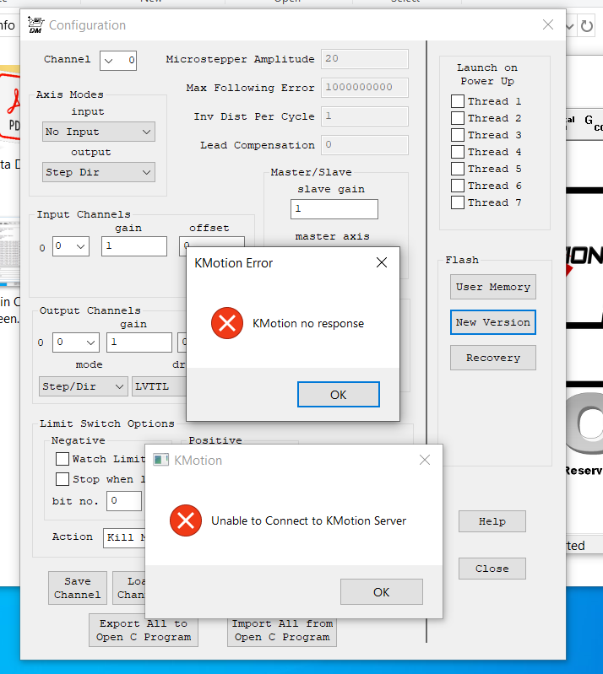Click OK in KMotion Error dialog
The image size is (603, 674).
click(x=338, y=394)
